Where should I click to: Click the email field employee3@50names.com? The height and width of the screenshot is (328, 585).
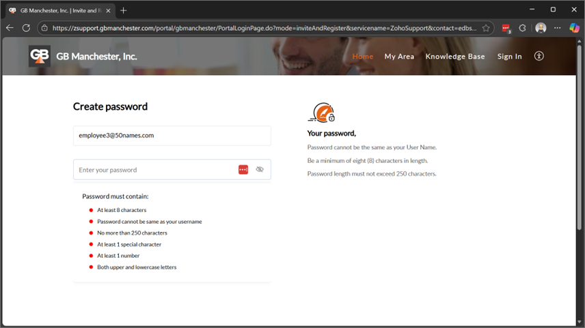tap(172, 136)
